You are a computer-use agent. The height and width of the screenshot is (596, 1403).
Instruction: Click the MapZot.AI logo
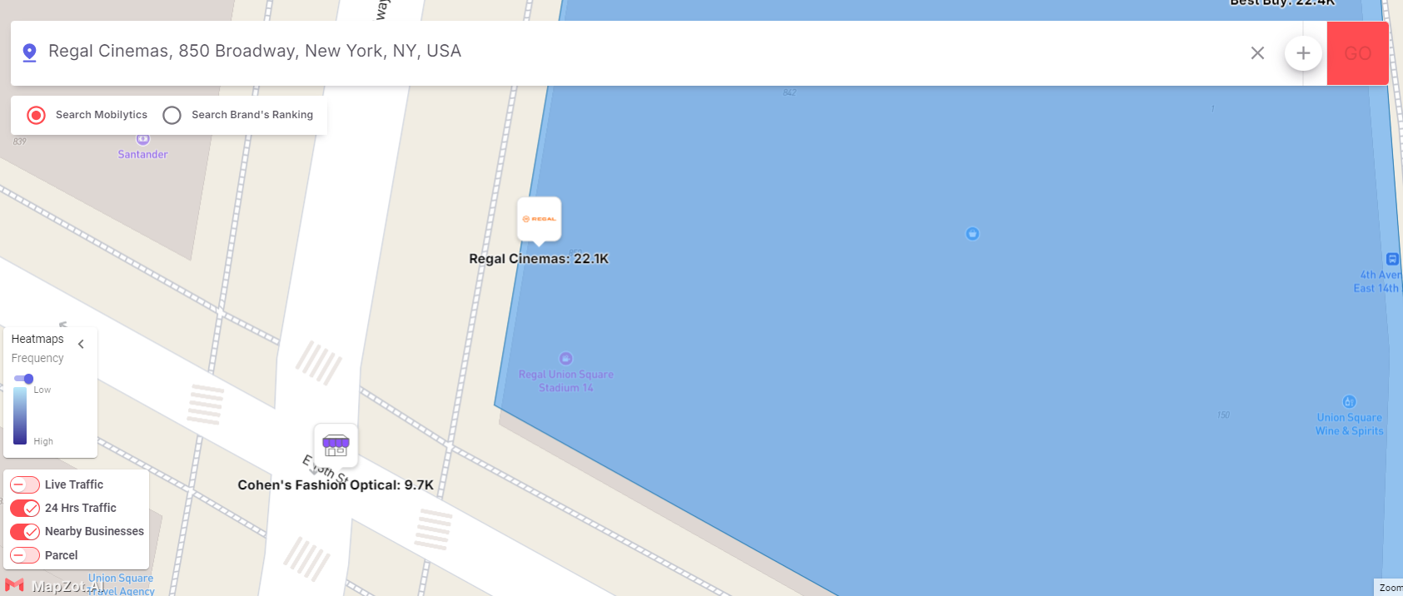pos(53,586)
